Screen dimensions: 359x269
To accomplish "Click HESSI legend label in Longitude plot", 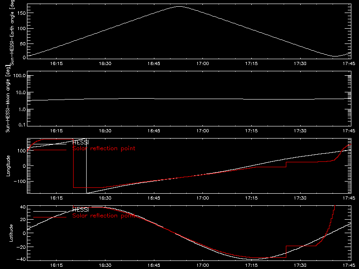I will click(81, 142).
